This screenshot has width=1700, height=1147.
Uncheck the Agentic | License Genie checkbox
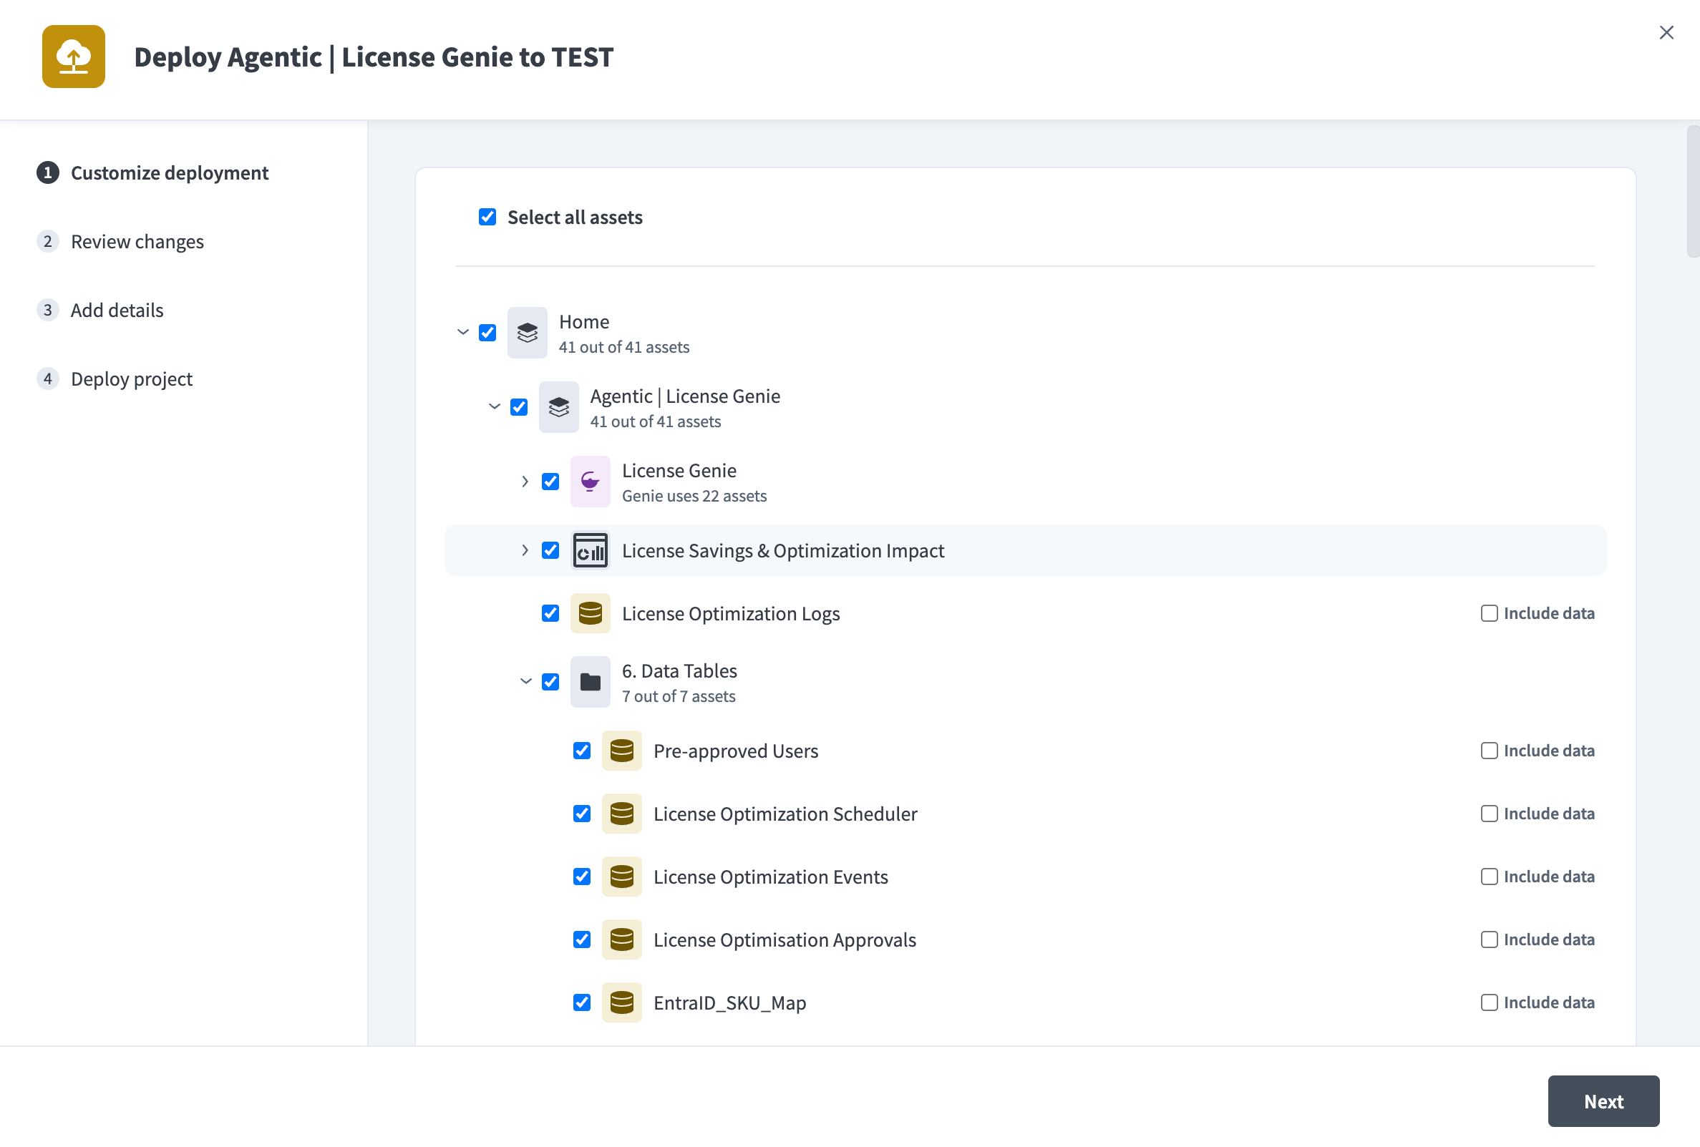pos(519,407)
